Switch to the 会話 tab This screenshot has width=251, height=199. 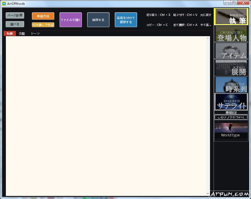tap(22, 33)
